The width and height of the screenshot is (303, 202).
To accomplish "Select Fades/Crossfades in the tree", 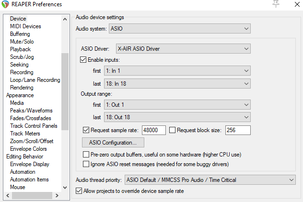I will point(31,118).
